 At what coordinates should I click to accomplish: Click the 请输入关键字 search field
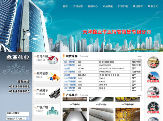tap(18, 114)
